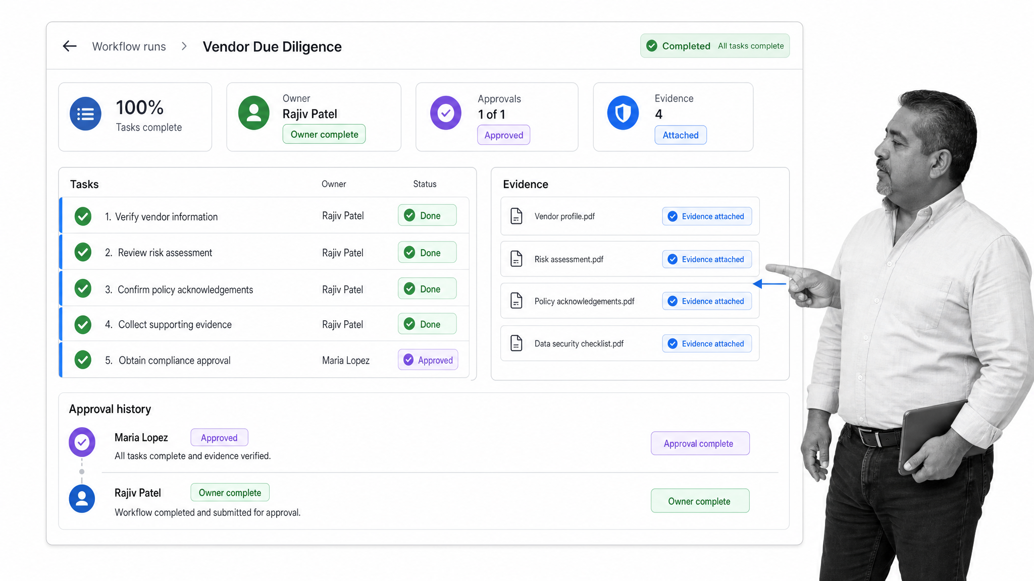
Task: Click Done status for Confirm policy acknowledgements
Action: (x=427, y=288)
